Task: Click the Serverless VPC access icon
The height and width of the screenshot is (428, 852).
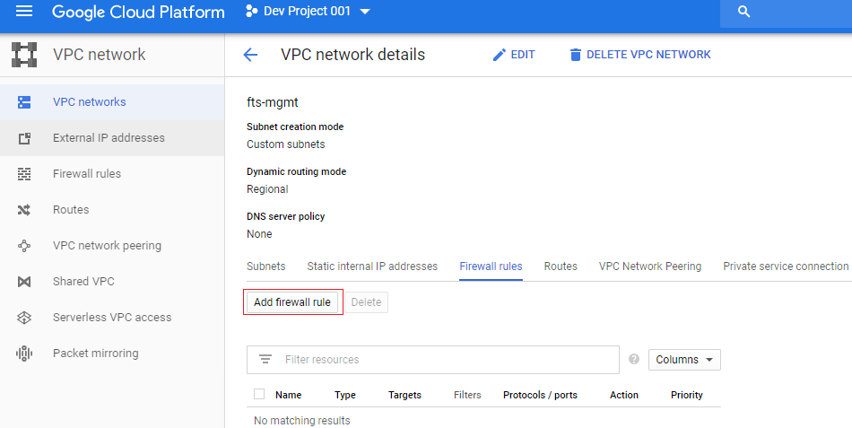Action: click(24, 318)
